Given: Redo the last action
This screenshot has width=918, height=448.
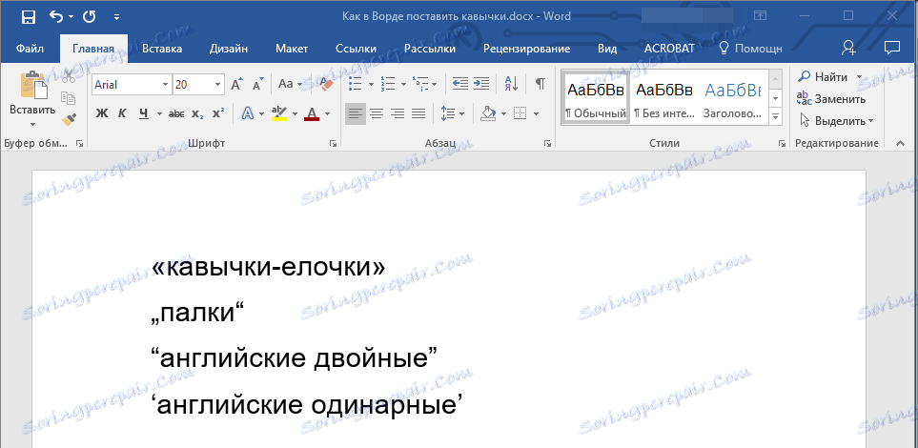Looking at the screenshot, I should pos(89,17).
